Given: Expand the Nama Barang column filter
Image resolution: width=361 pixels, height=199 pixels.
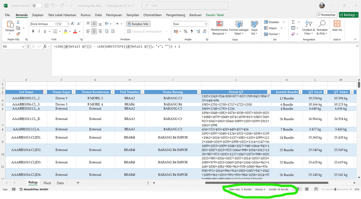Looking at the screenshot, I should [199, 92].
